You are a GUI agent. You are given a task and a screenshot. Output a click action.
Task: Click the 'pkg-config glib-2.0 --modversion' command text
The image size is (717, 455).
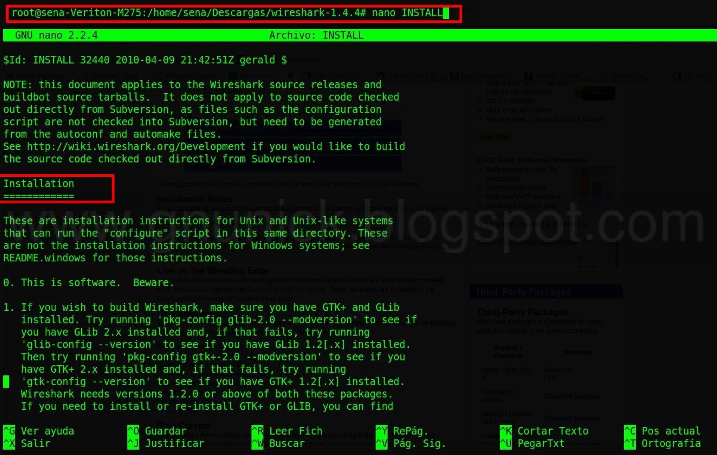click(x=246, y=319)
